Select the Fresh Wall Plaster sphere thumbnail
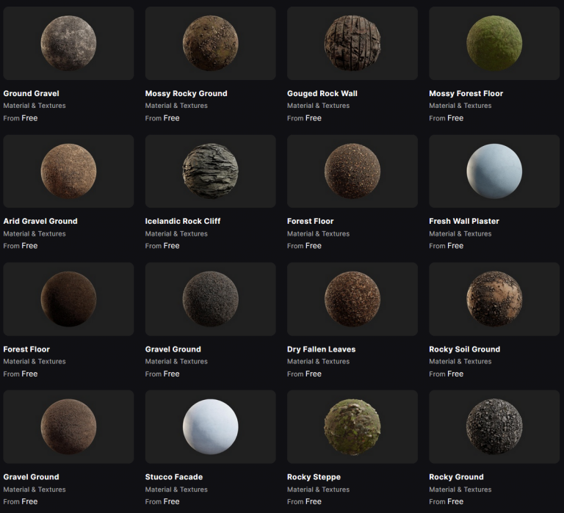Screen dimensions: 564x513 point(494,171)
